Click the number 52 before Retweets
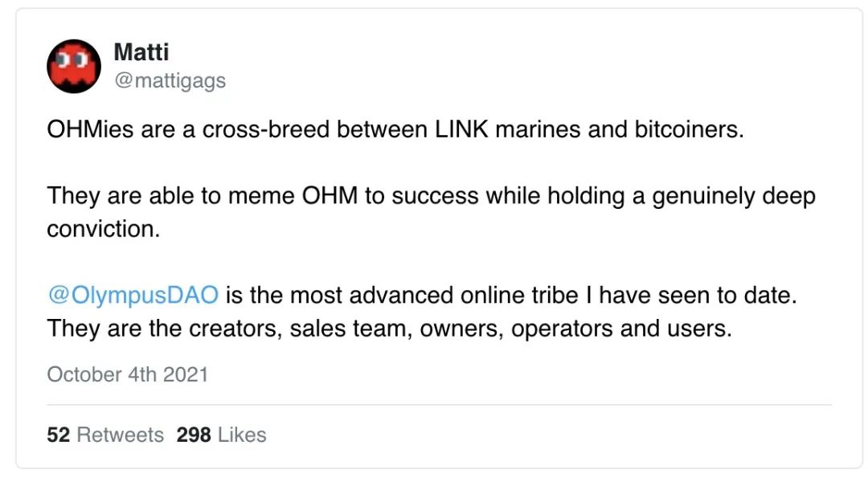This screenshot has height=478, width=868. coord(59,435)
